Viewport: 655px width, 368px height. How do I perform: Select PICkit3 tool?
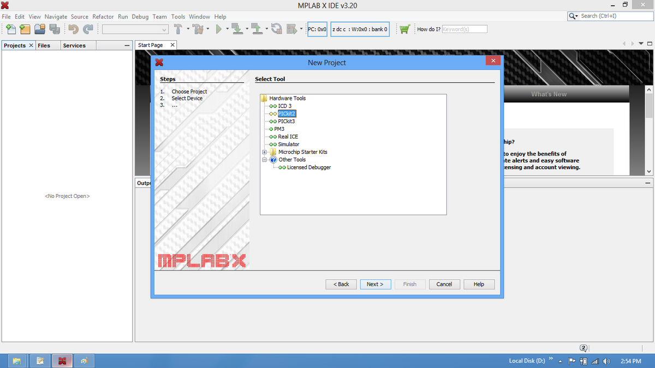pyautogui.click(x=287, y=121)
